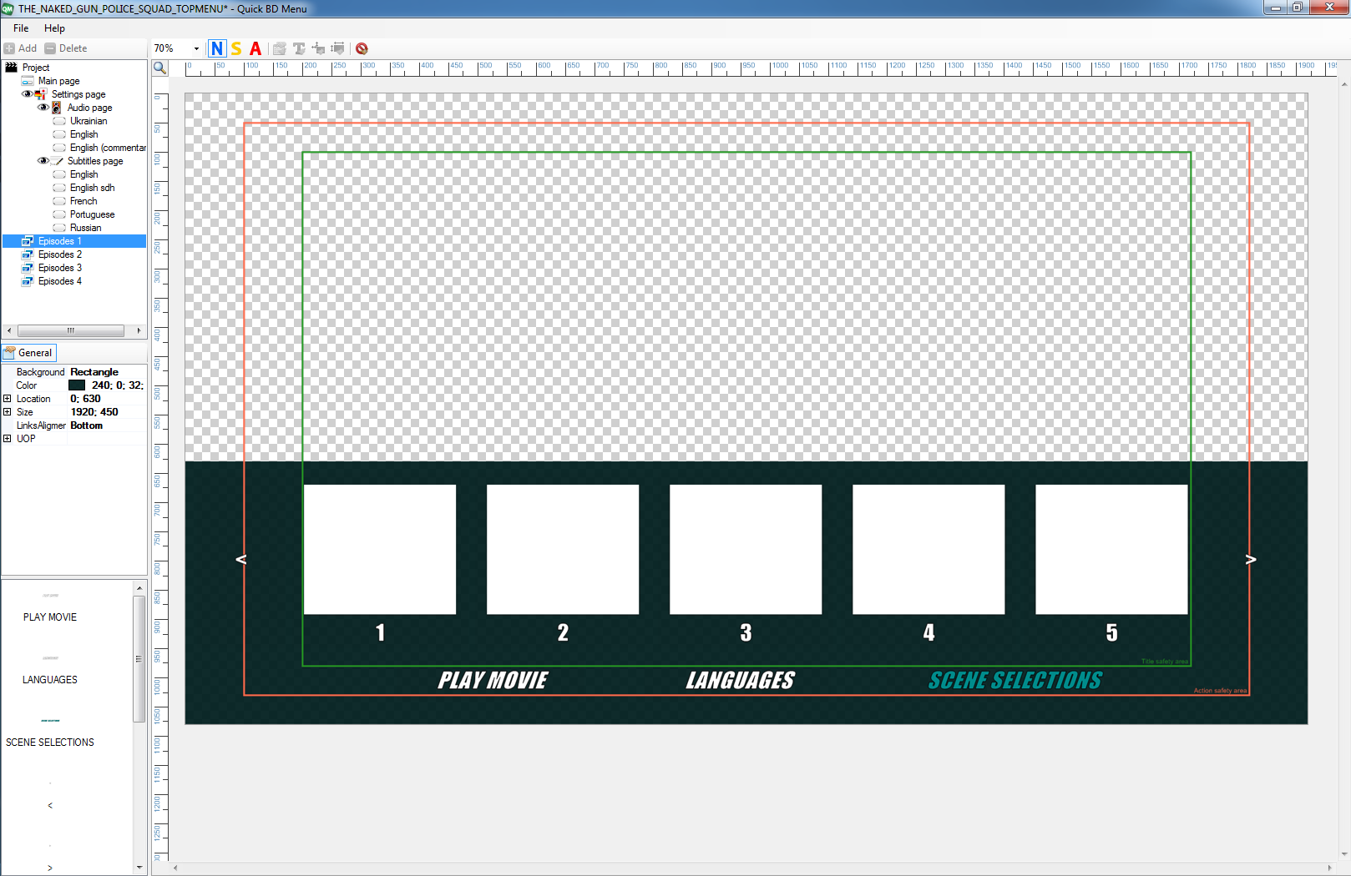Click the right arrow on canvas
The image size is (1351, 876).
1251,559
